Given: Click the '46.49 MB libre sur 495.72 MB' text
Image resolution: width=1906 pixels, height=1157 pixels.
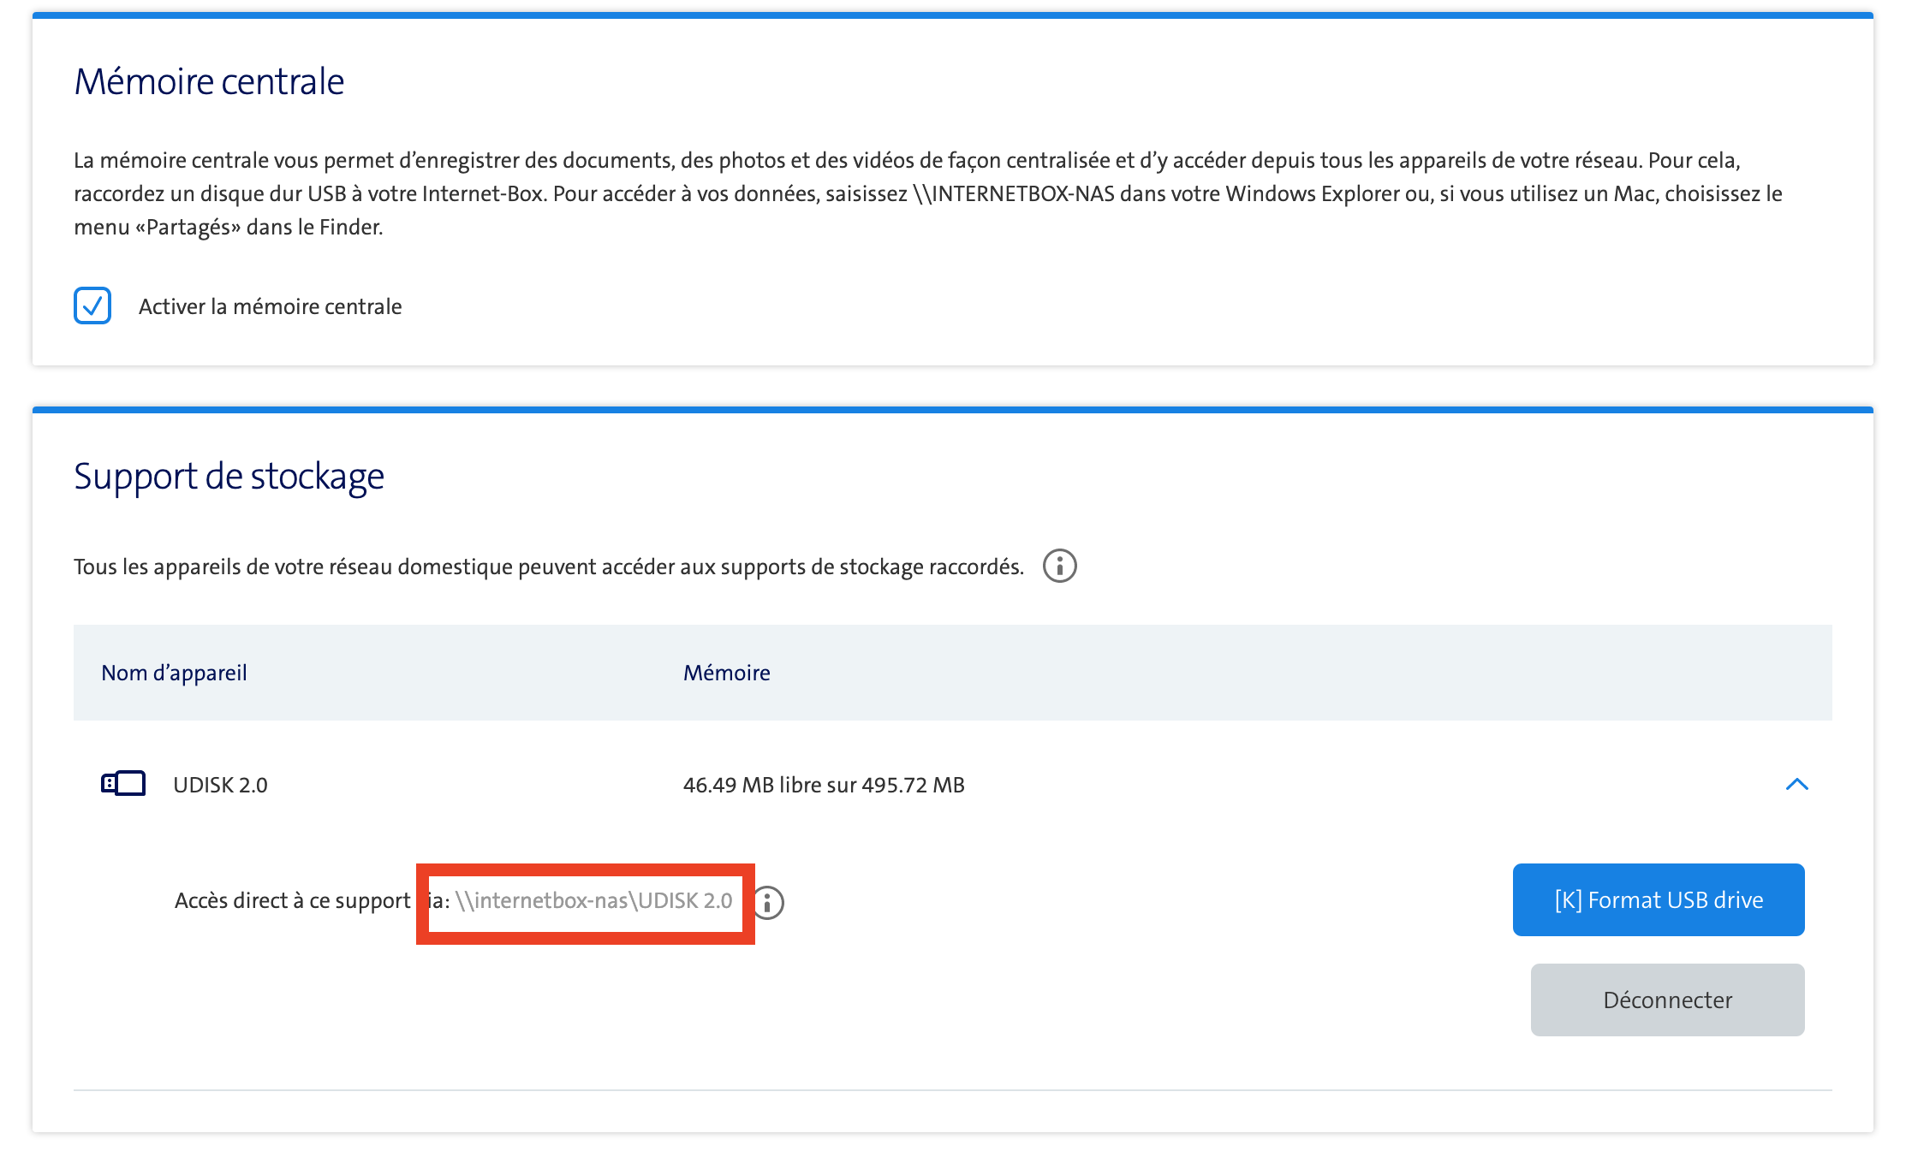Looking at the screenshot, I should pyautogui.click(x=824, y=784).
